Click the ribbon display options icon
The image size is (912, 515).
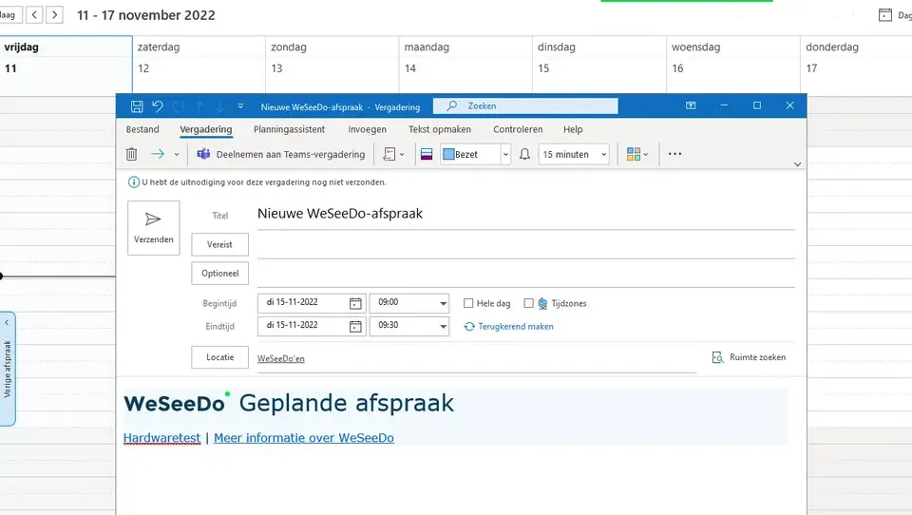coord(691,105)
